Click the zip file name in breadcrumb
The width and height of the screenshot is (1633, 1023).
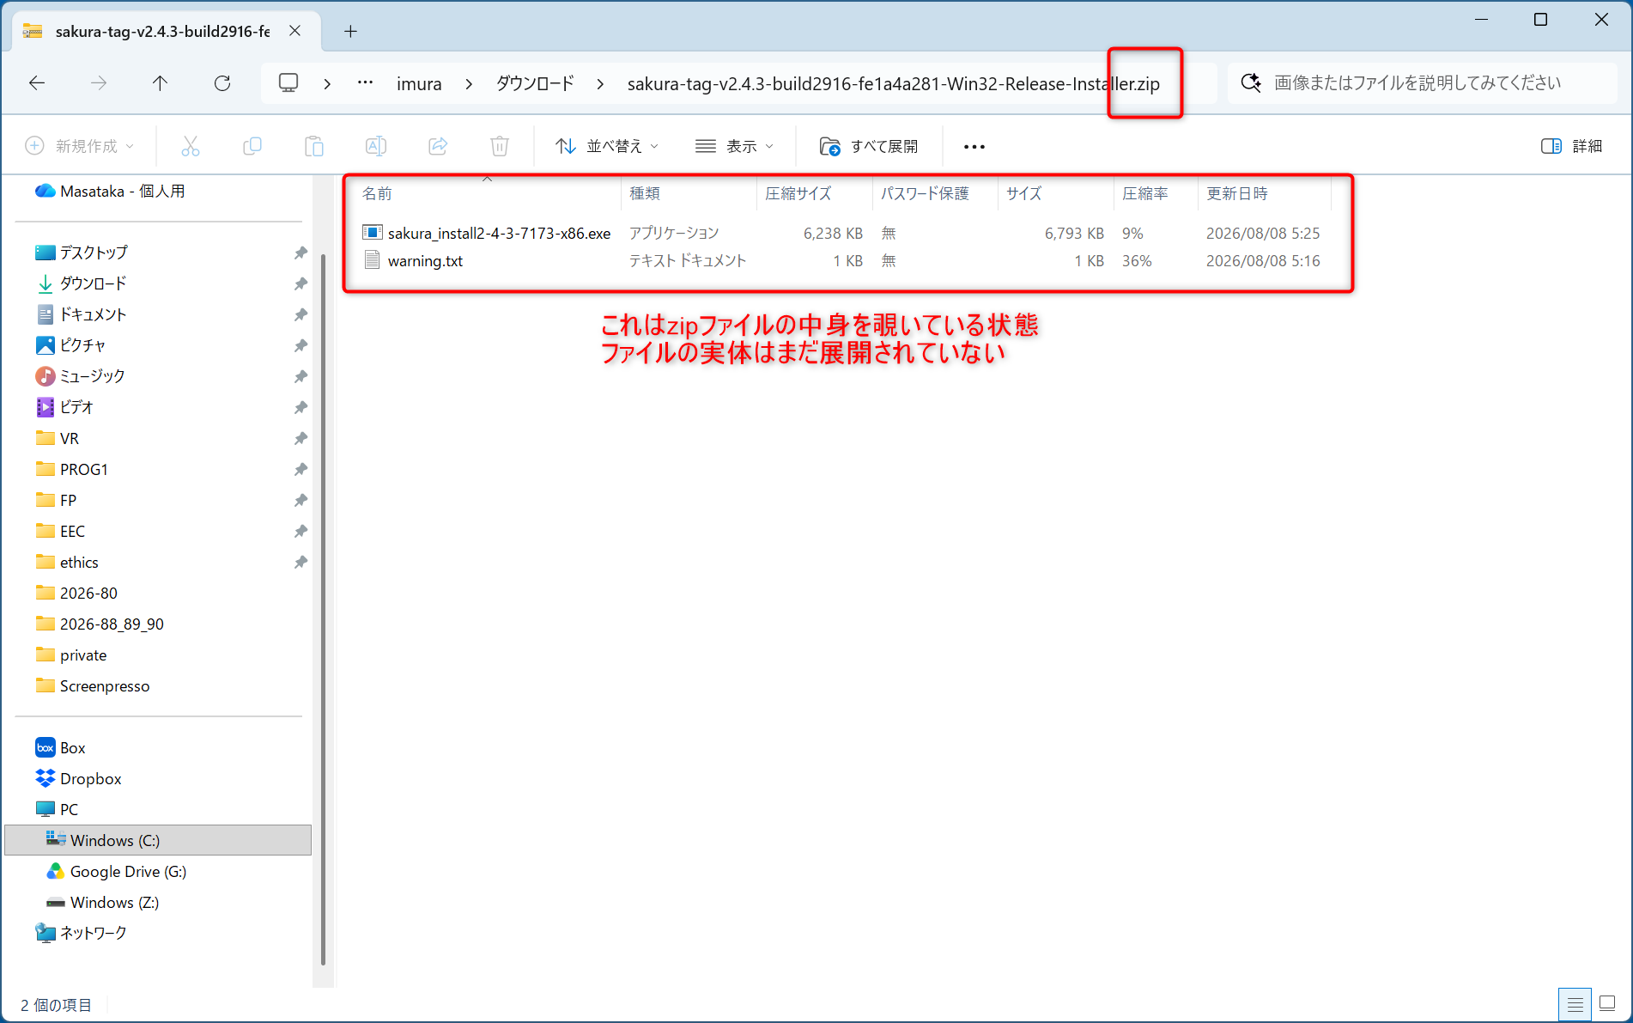(x=893, y=83)
